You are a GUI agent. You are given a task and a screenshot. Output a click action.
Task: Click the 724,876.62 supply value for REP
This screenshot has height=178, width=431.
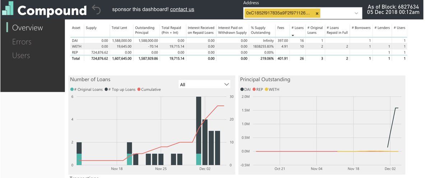(x=99, y=52)
